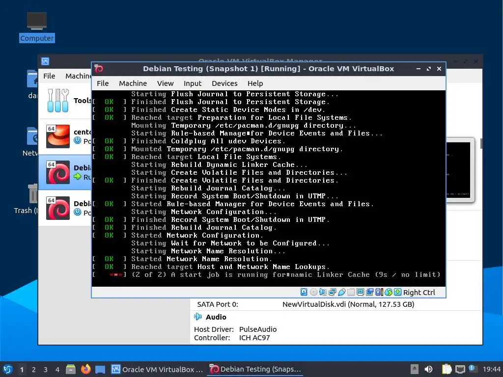The width and height of the screenshot is (503, 377).
Task: Click the network status tray icon
Action: click(x=460, y=370)
